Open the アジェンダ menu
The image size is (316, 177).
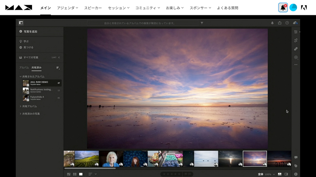(68, 8)
